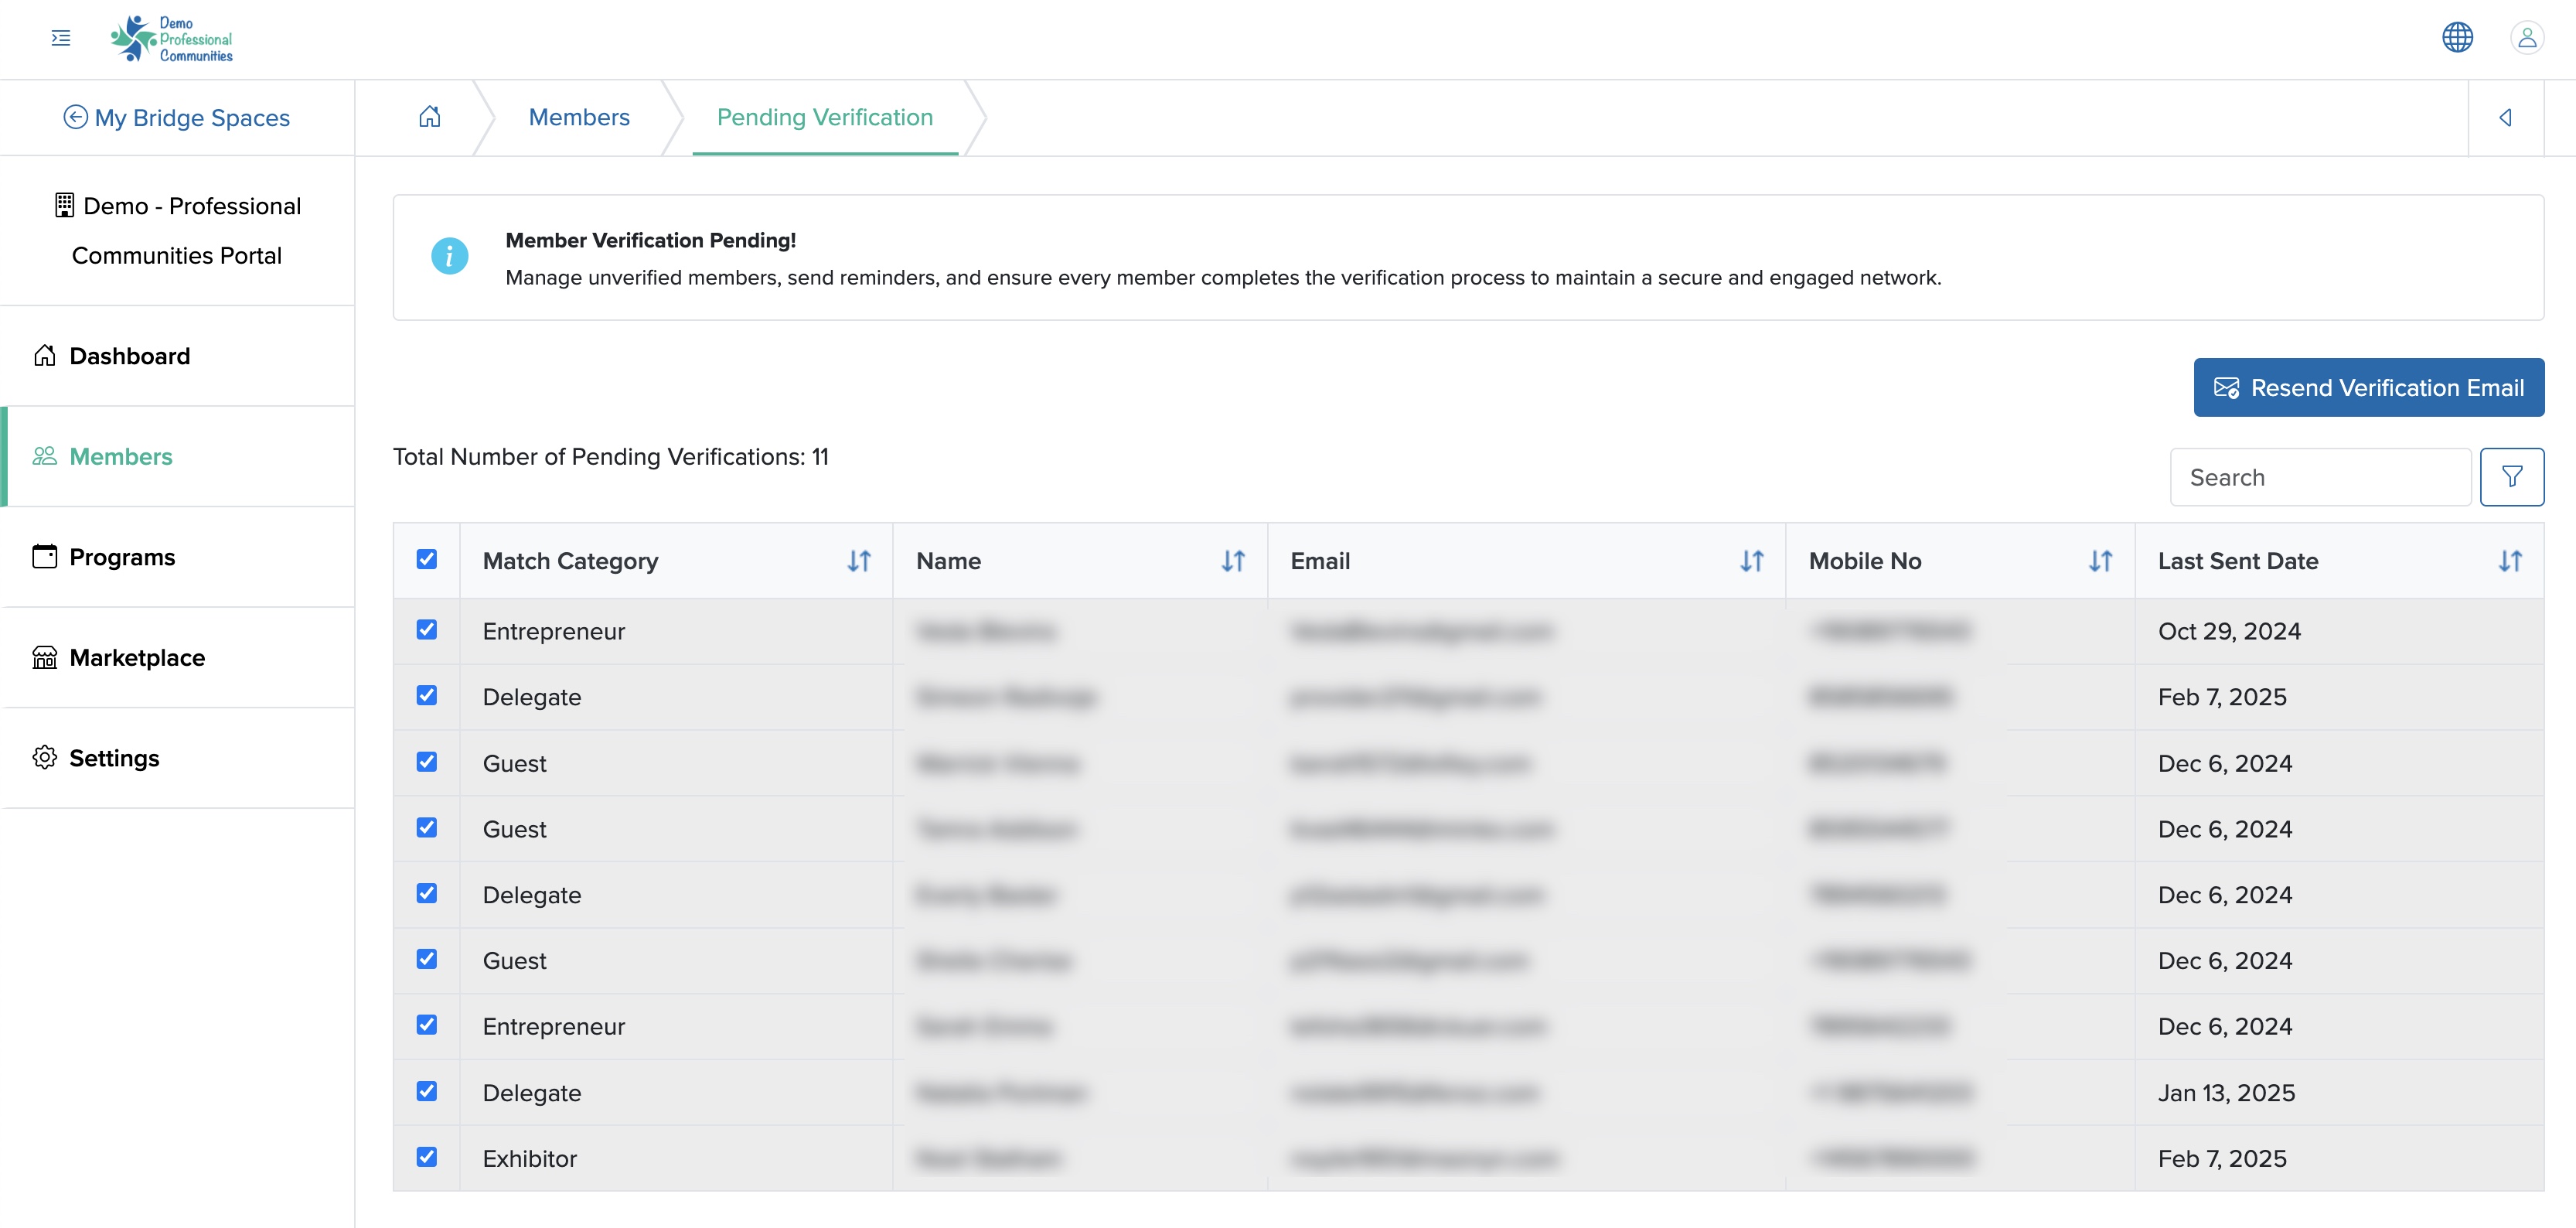
Task: Sort by Mobile No column arrows
Action: pos(2100,561)
